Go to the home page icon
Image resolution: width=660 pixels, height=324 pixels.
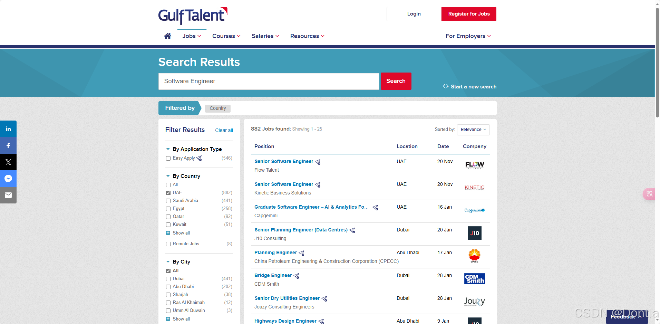coord(167,36)
